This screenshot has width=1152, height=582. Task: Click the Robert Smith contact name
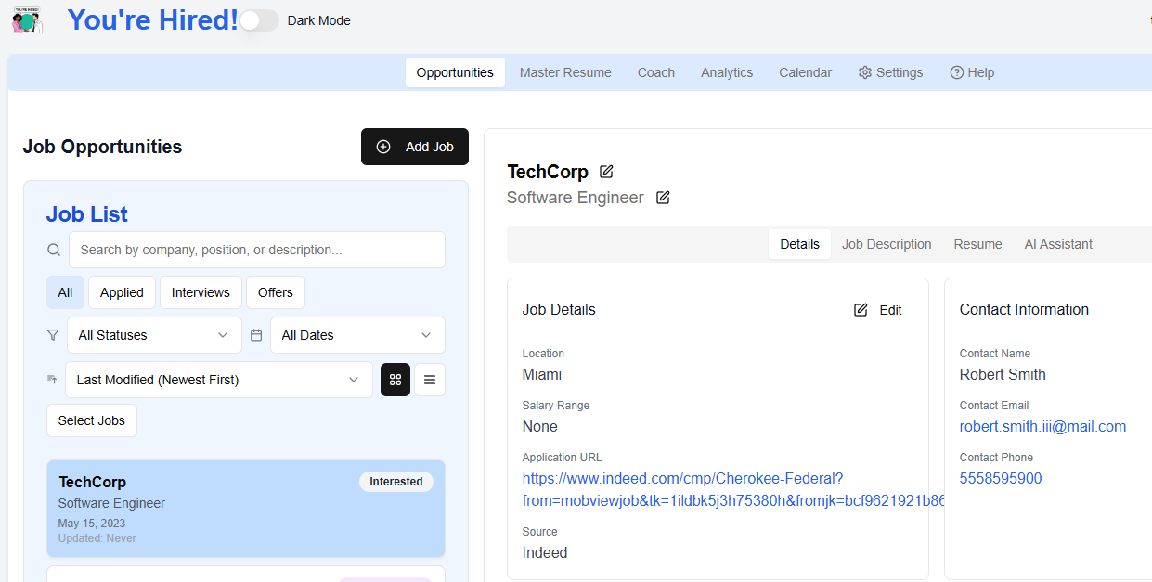click(x=1003, y=374)
